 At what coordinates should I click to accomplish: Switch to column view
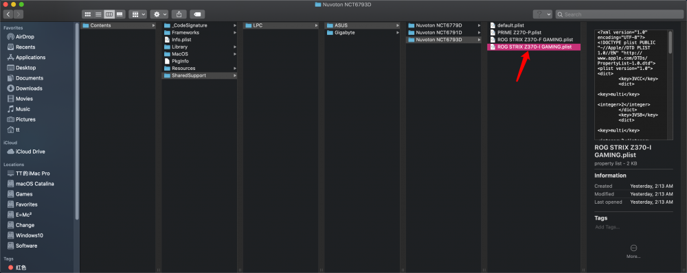click(109, 14)
